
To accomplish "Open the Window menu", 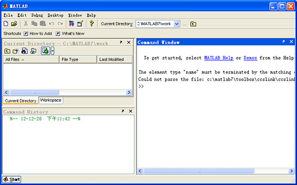I will pyautogui.click(x=75, y=15).
